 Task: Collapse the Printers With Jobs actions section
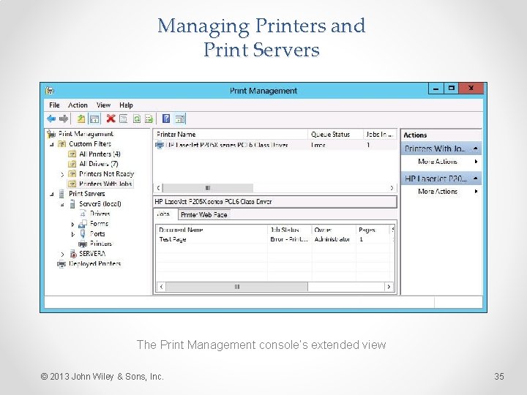click(x=475, y=148)
